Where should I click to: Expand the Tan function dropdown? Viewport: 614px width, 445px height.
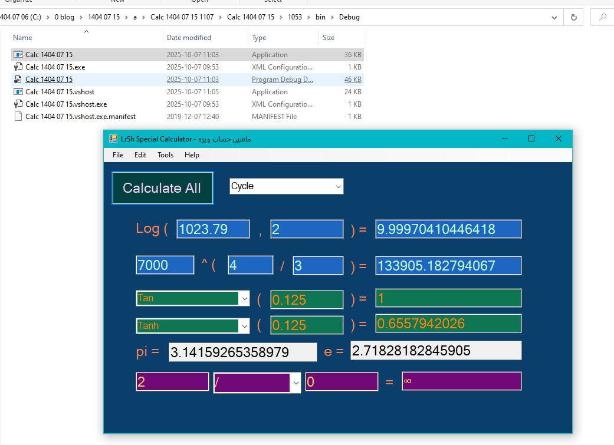[245, 299]
